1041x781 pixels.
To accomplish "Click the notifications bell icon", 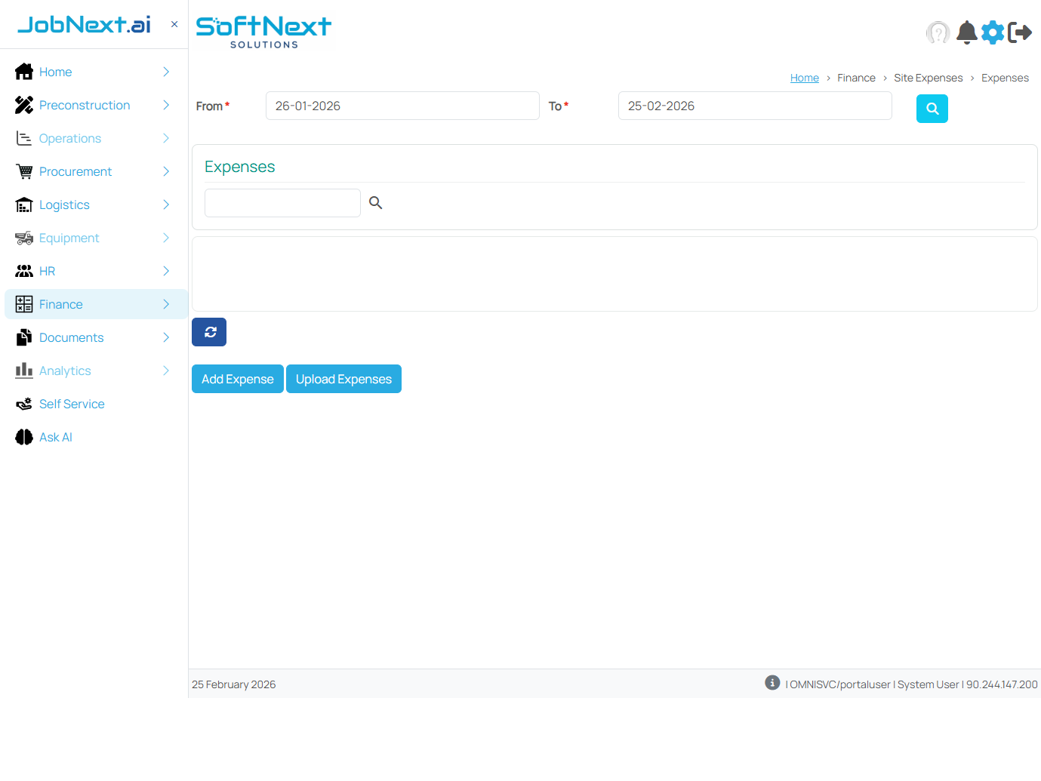I will 966,32.
